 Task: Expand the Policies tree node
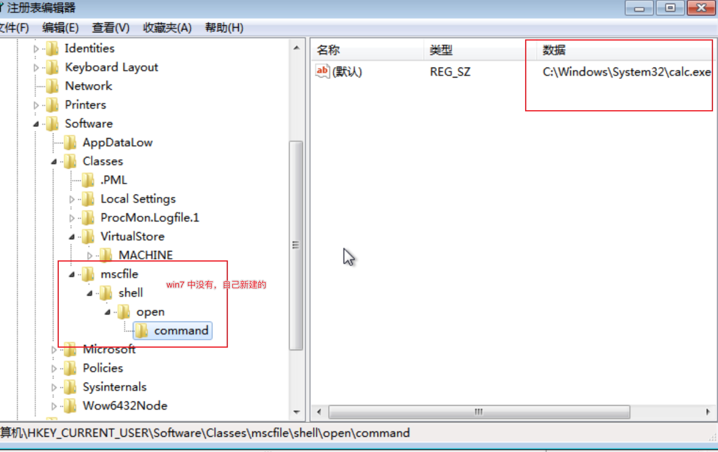(x=54, y=369)
